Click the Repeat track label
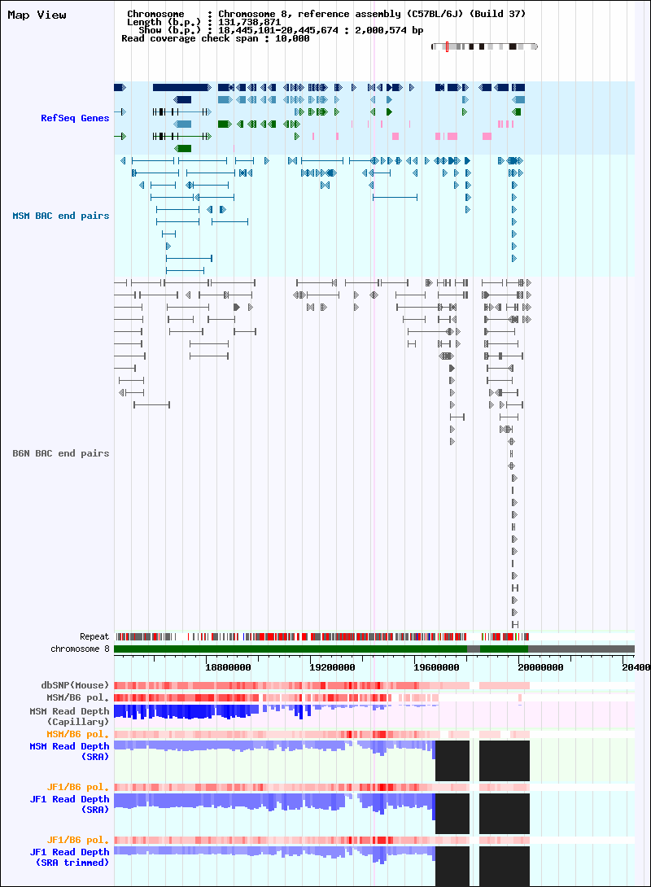The height and width of the screenshot is (887, 651). pyautogui.click(x=94, y=636)
